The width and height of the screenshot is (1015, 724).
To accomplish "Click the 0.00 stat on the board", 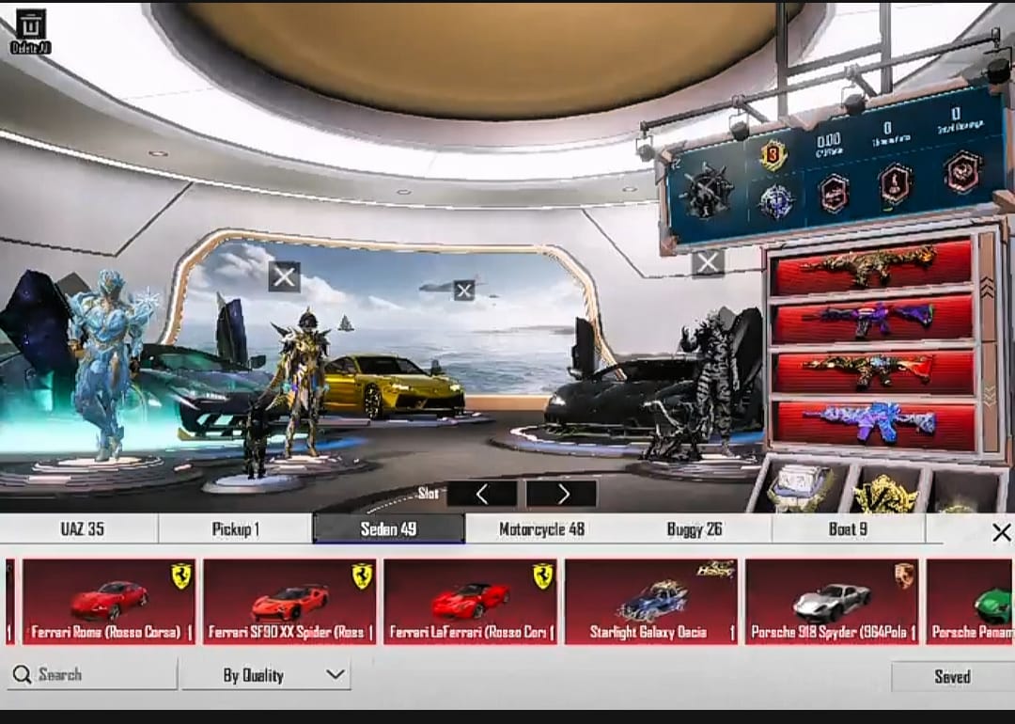I will click(829, 144).
